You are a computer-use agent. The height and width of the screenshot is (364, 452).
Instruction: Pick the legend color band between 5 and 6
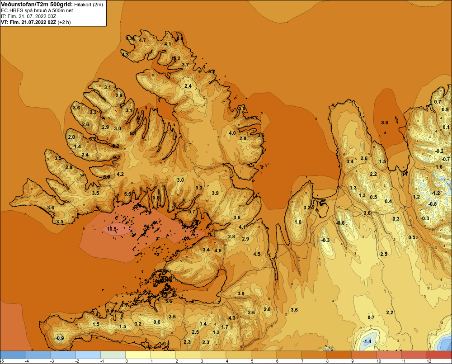(x=264, y=355)
